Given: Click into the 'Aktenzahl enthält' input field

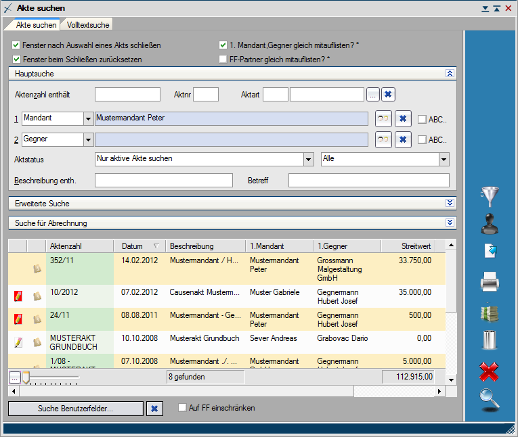Looking at the screenshot, I should pos(127,95).
